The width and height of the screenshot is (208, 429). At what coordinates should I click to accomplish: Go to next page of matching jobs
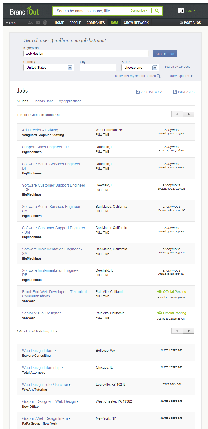pos(189,331)
